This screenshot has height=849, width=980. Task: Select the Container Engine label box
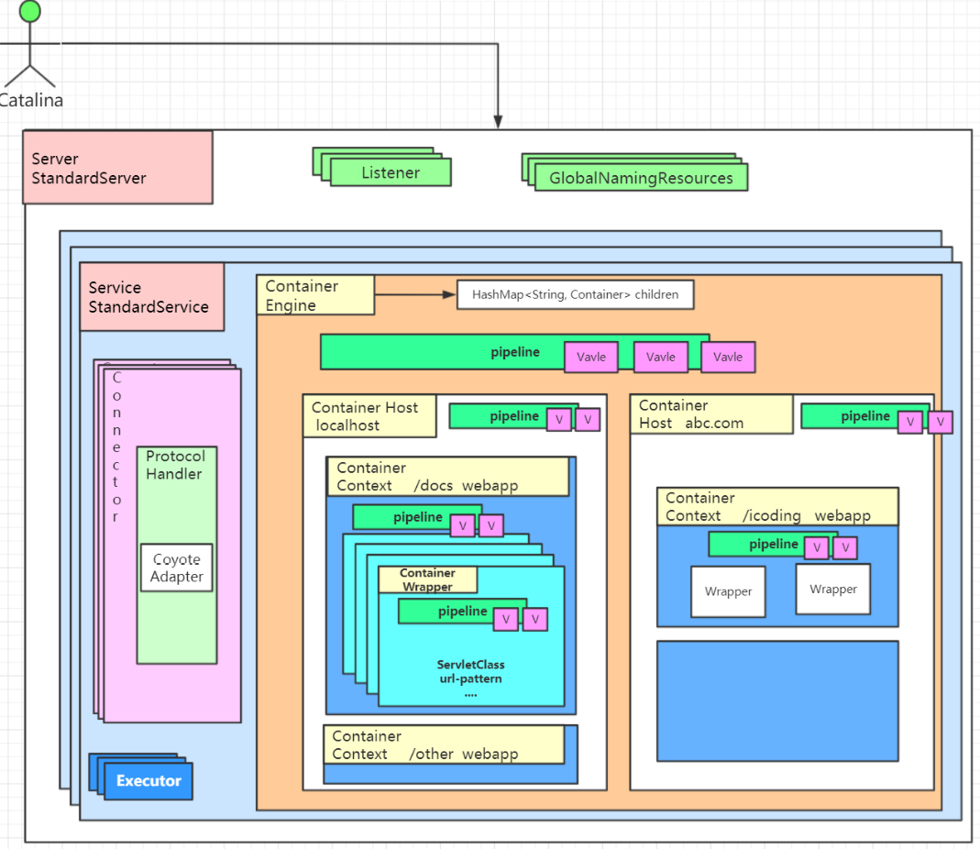coord(315,295)
